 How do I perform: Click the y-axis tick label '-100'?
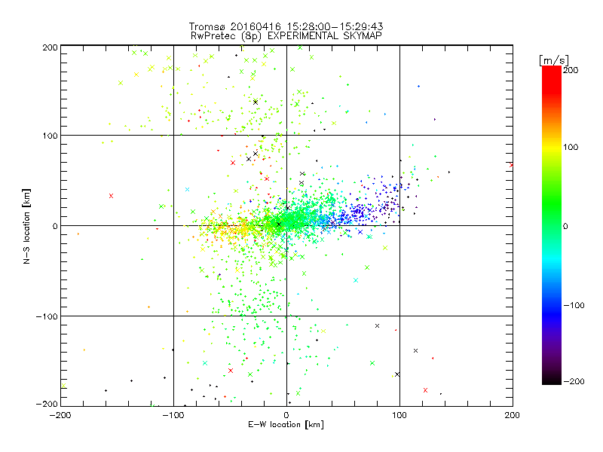[47, 316]
